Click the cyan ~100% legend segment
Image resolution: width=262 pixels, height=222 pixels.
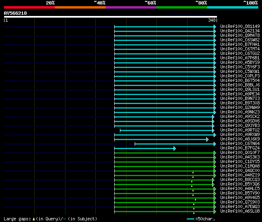(233, 7)
